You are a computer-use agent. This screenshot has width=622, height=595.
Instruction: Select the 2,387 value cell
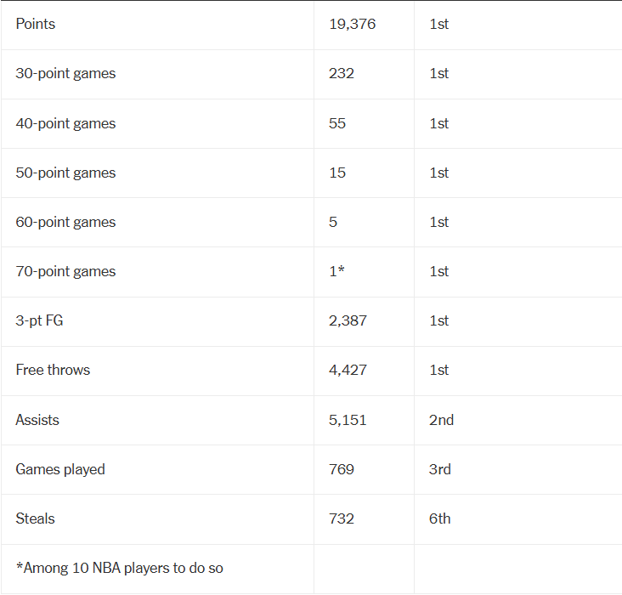[x=348, y=320]
